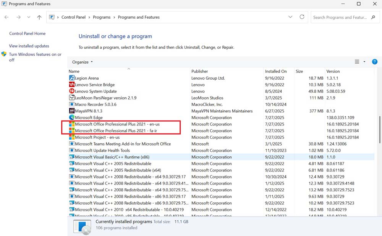Sort list by Publisher column header
The height and width of the screenshot is (236, 382).
(200, 71)
